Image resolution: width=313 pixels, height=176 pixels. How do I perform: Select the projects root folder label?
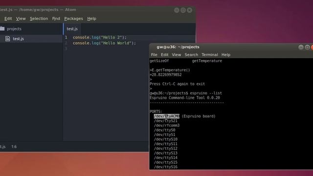[14, 29]
